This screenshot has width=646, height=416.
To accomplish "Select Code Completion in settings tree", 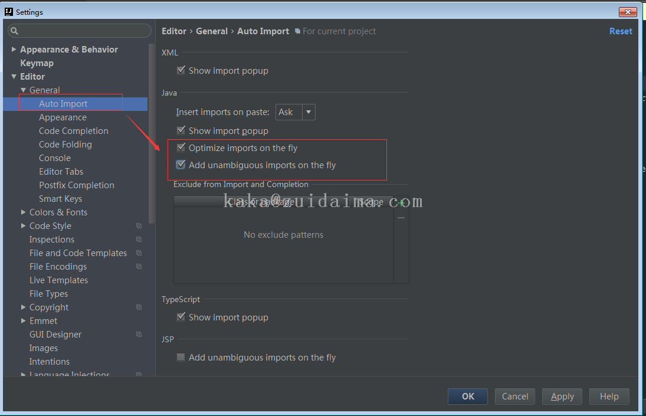I will click(74, 131).
